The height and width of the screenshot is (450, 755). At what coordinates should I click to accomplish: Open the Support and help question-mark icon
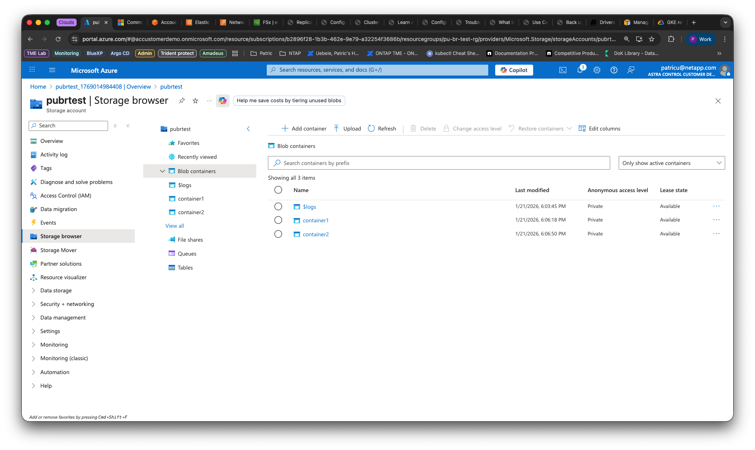pyautogui.click(x=614, y=70)
